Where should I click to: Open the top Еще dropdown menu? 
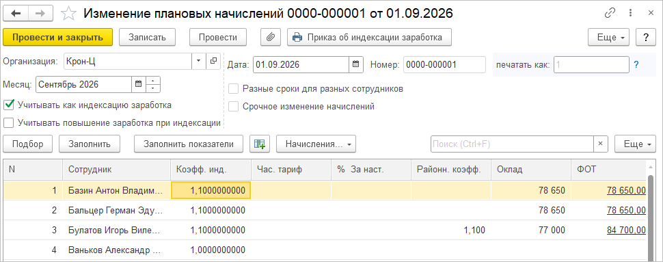point(609,37)
